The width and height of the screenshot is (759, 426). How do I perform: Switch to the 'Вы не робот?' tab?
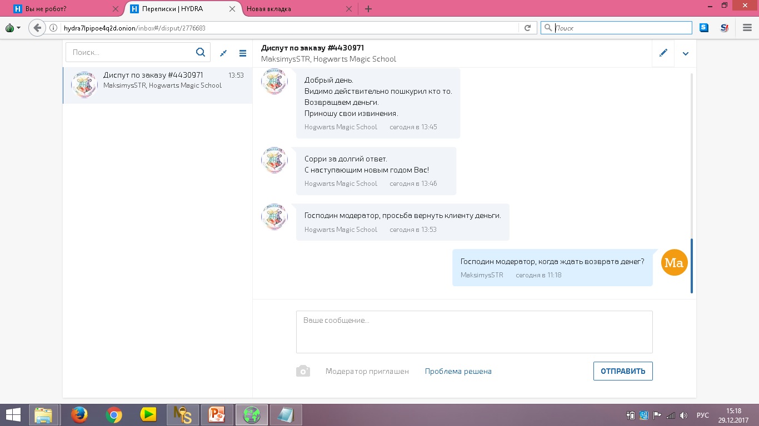[66, 9]
